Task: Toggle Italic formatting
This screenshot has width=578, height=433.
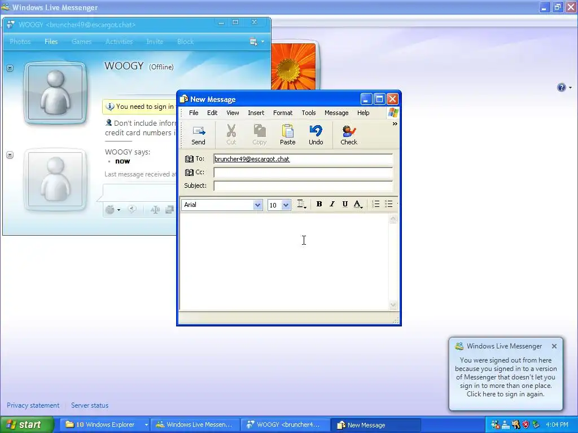Action: point(332,204)
